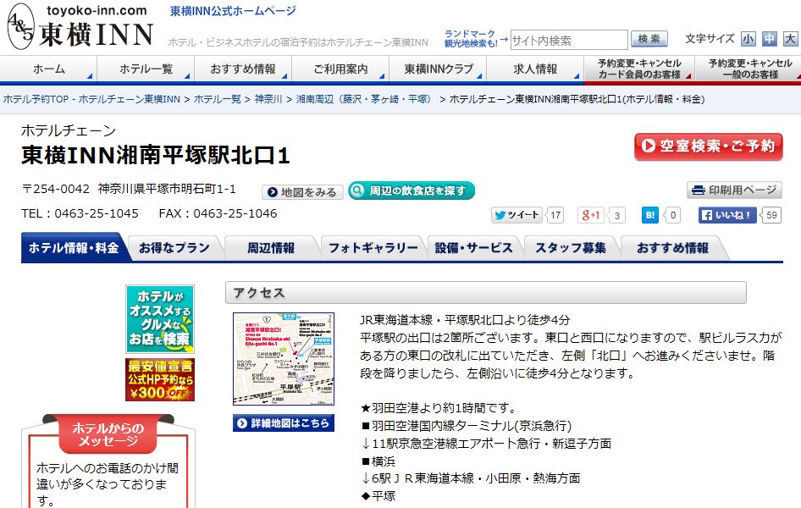Screen dimensions: 801x508
Task: Click the ホテルからのメッセージ heading
Action: click(x=108, y=434)
